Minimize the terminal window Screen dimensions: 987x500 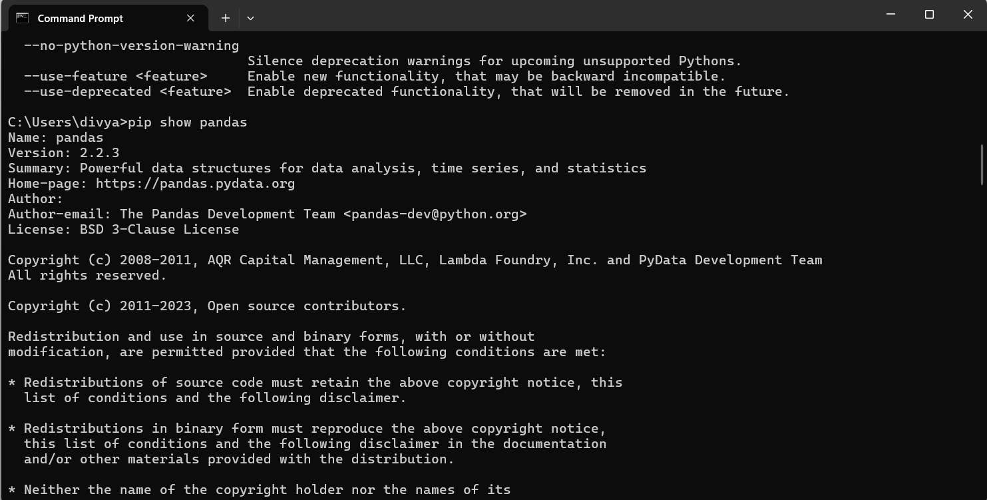pos(891,15)
